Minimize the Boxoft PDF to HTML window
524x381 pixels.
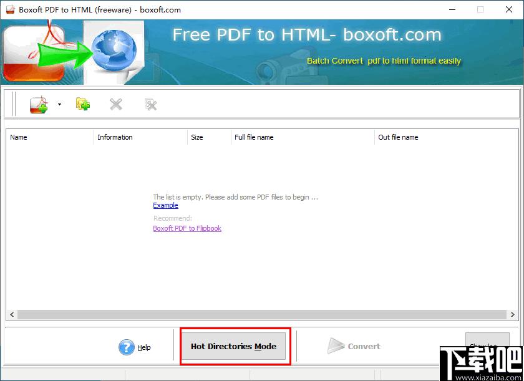point(452,10)
